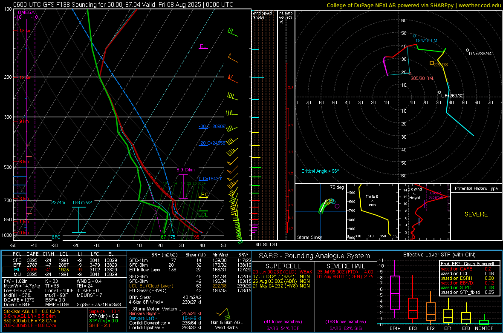Click the Theta-E v. Pres panel label
The width and height of the screenshot is (503, 333).
coord(372,200)
